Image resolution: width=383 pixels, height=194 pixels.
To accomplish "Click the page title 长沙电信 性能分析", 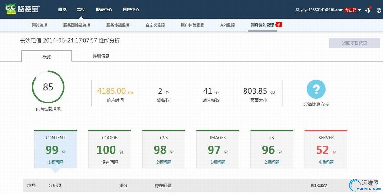I will tap(70, 40).
